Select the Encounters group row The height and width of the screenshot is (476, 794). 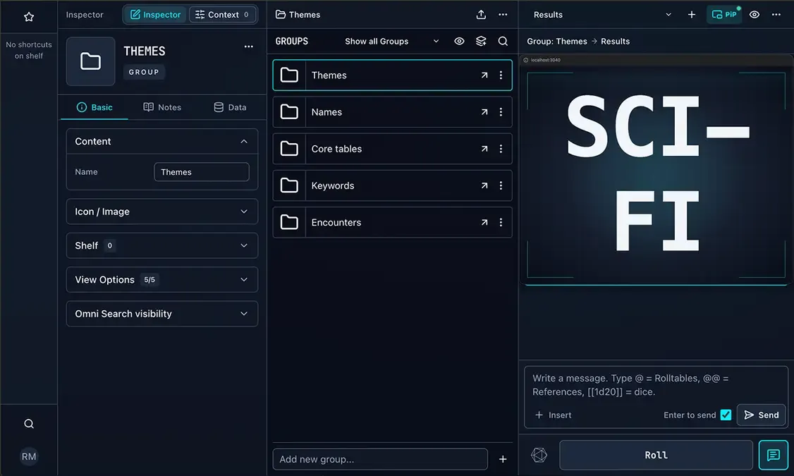click(393, 222)
